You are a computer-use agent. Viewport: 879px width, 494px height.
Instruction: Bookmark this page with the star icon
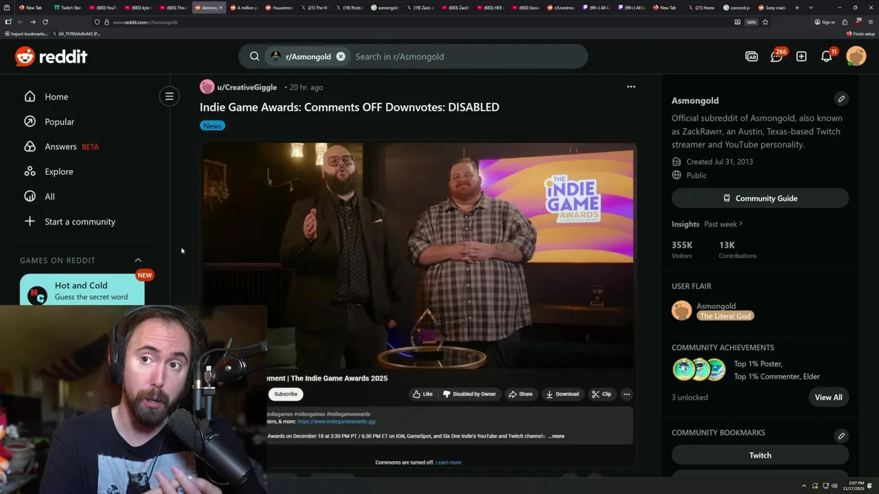click(x=765, y=22)
